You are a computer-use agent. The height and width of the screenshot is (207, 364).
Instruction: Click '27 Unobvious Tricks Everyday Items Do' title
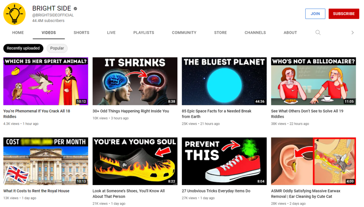pyautogui.click(x=216, y=191)
